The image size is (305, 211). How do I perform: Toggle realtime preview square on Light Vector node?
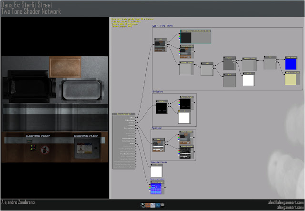click(x=286, y=57)
